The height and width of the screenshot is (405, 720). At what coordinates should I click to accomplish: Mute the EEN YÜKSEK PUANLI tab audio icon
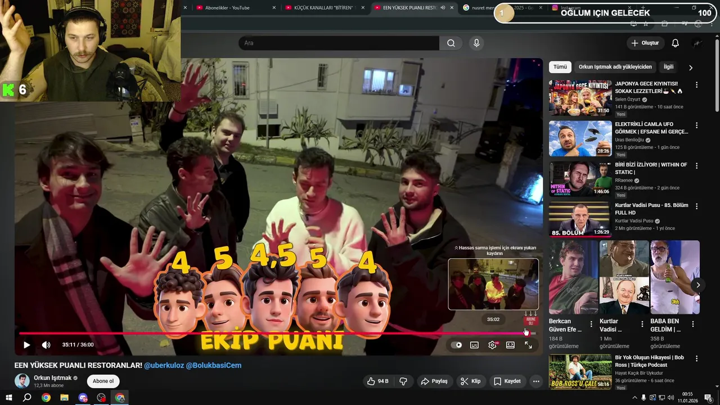(x=443, y=8)
